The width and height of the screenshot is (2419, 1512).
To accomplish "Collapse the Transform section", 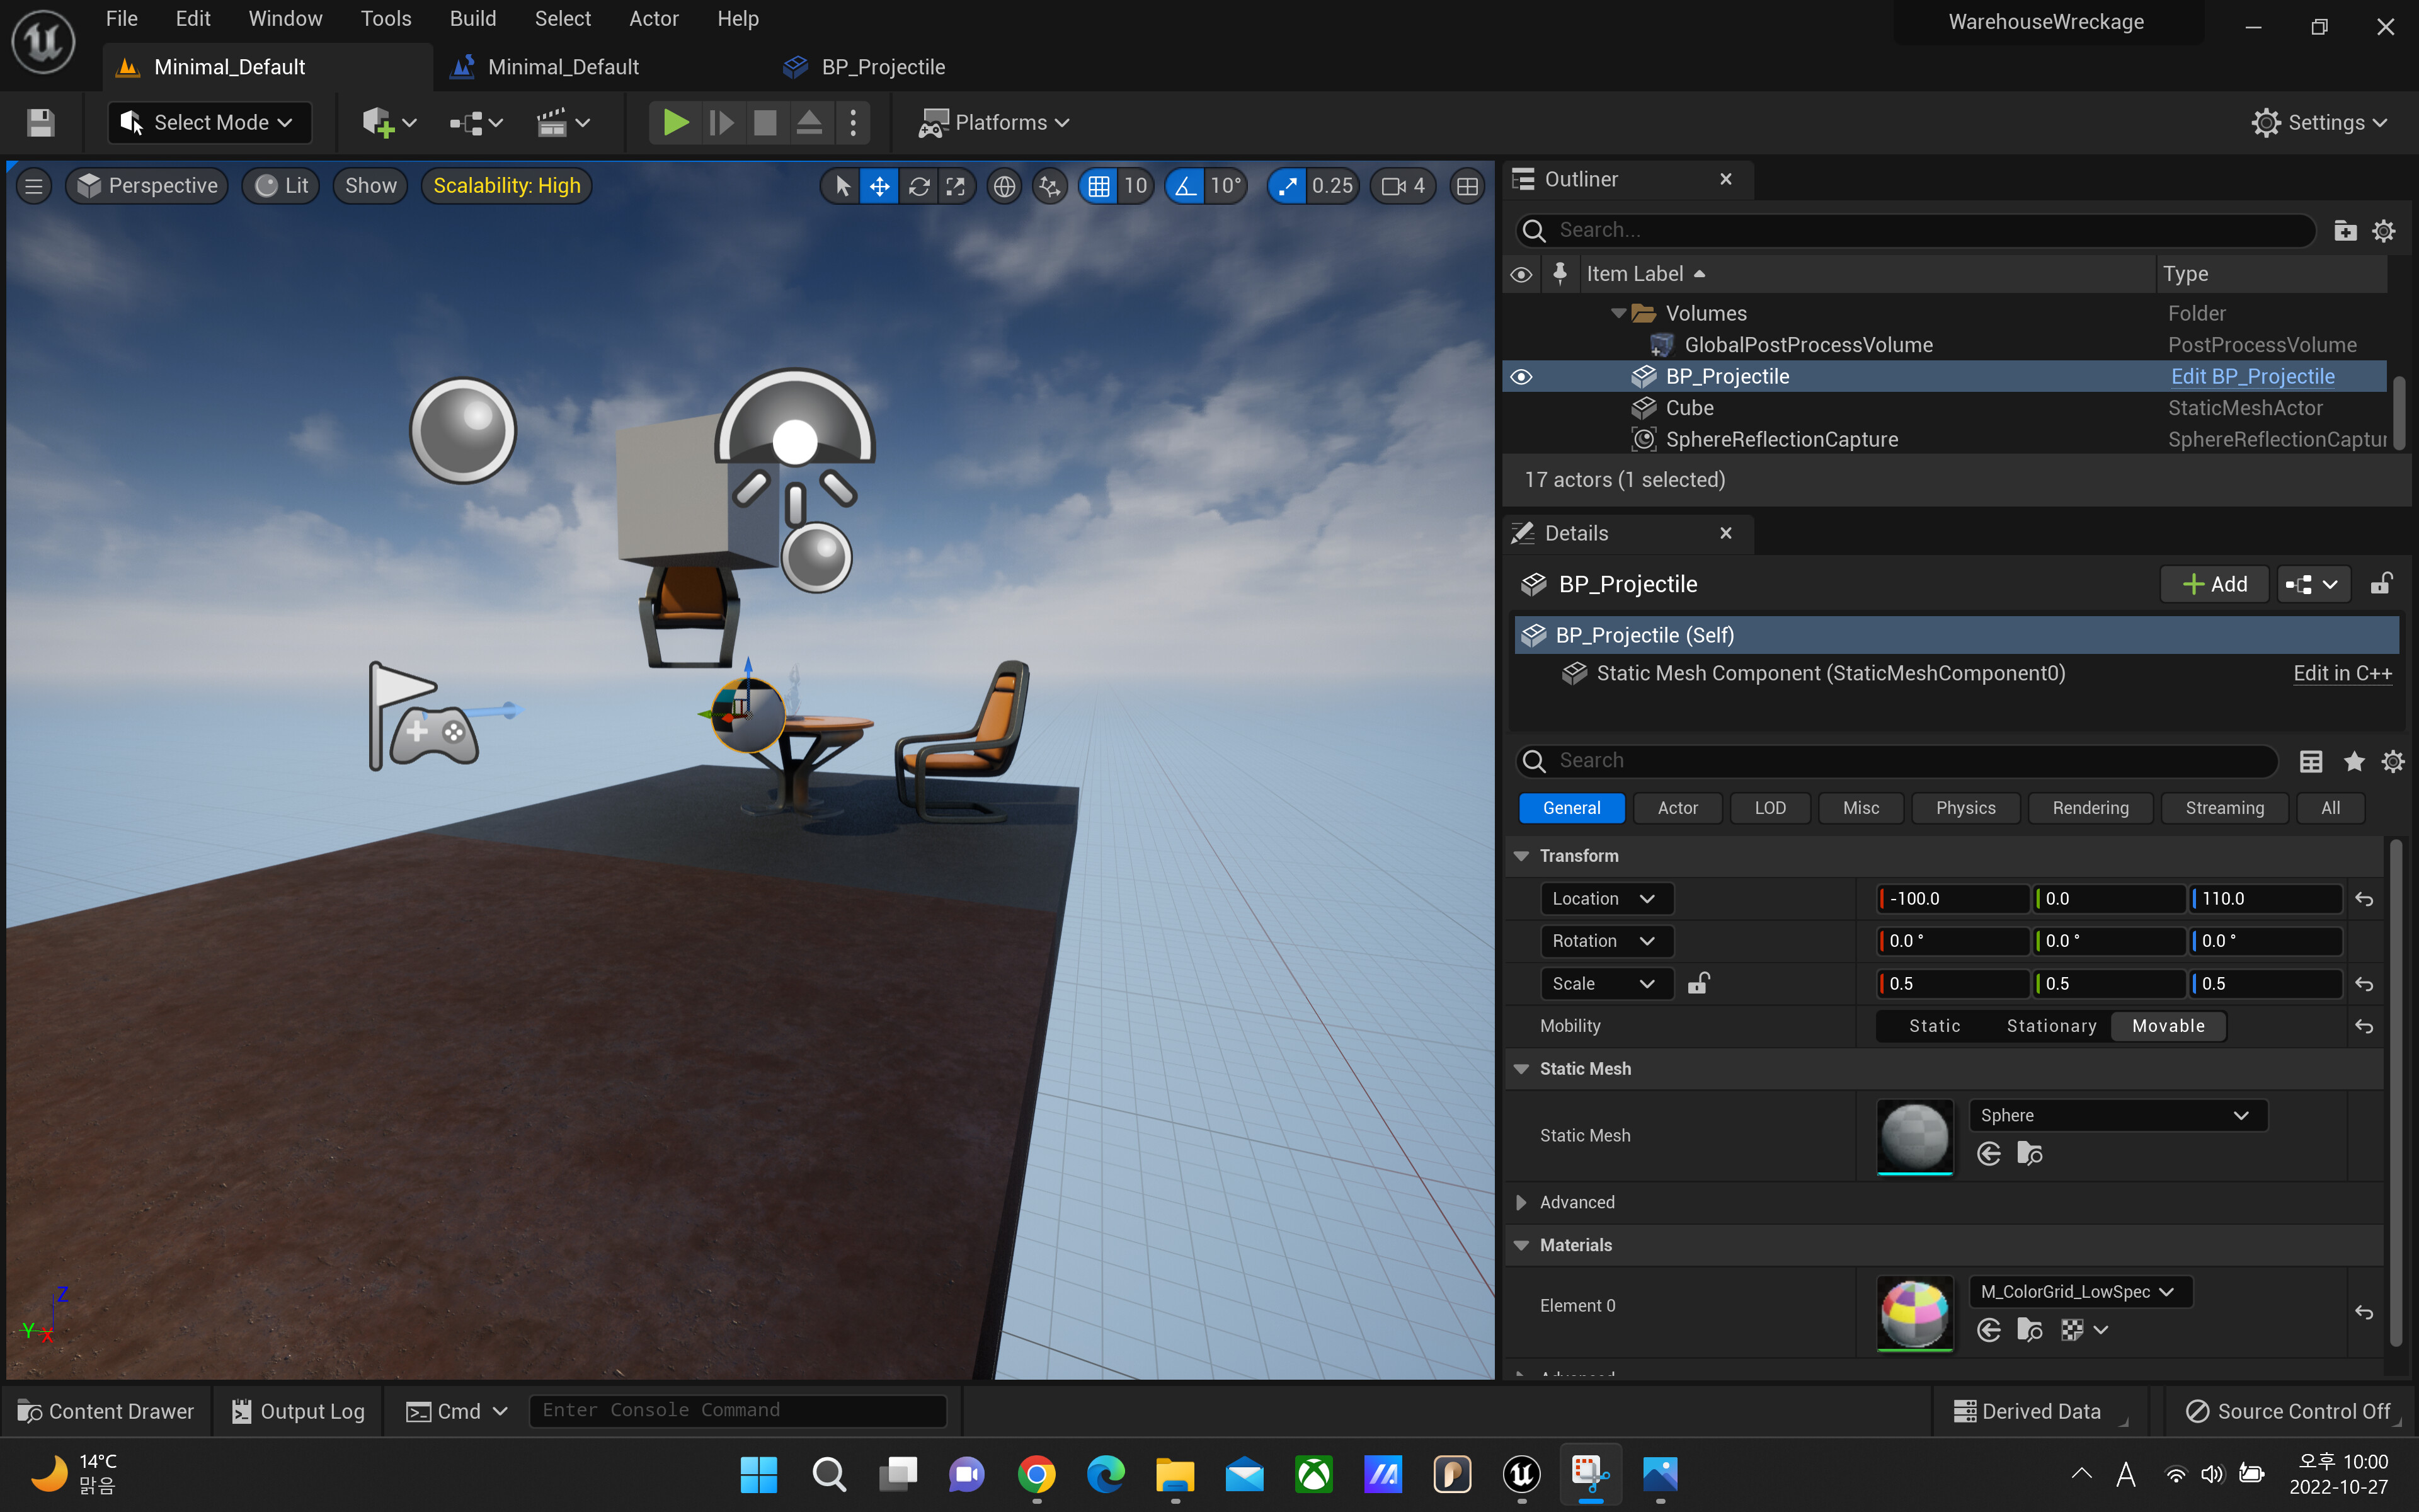I will coord(1521,856).
